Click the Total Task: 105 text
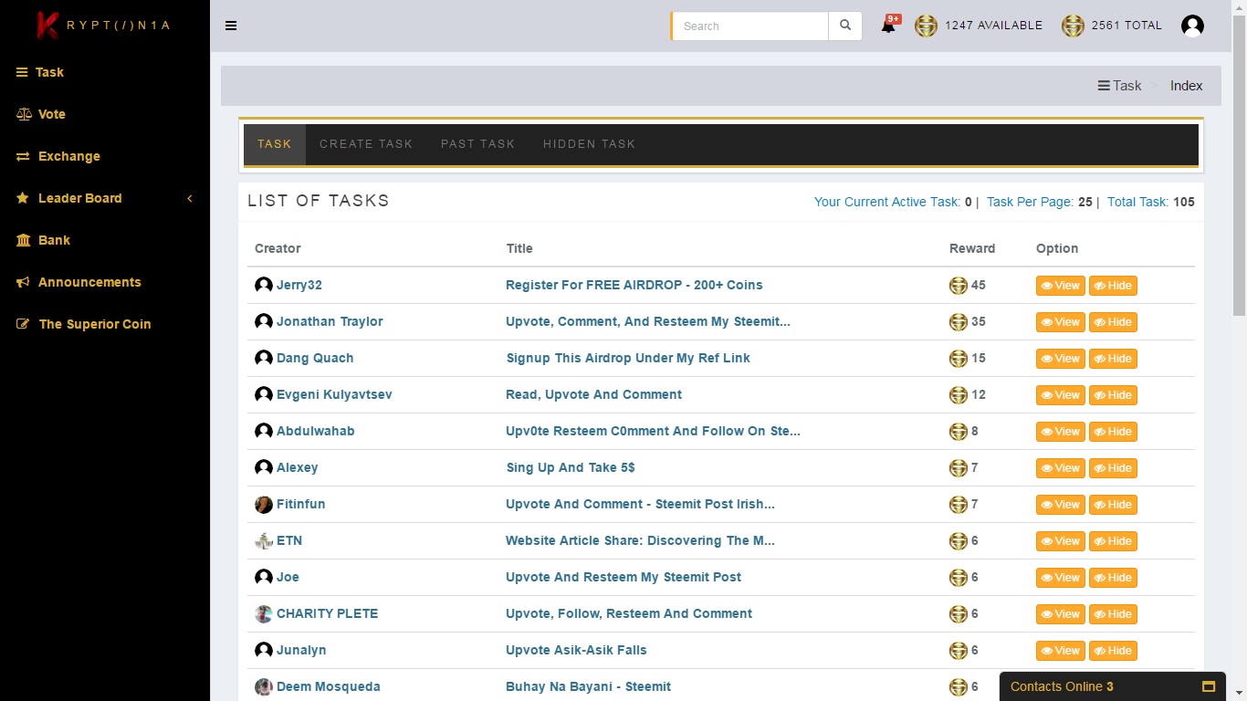 point(1150,202)
